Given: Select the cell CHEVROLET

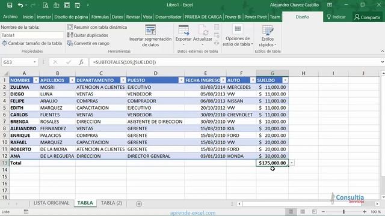Looking at the screenshot, I should (x=241, y=115).
